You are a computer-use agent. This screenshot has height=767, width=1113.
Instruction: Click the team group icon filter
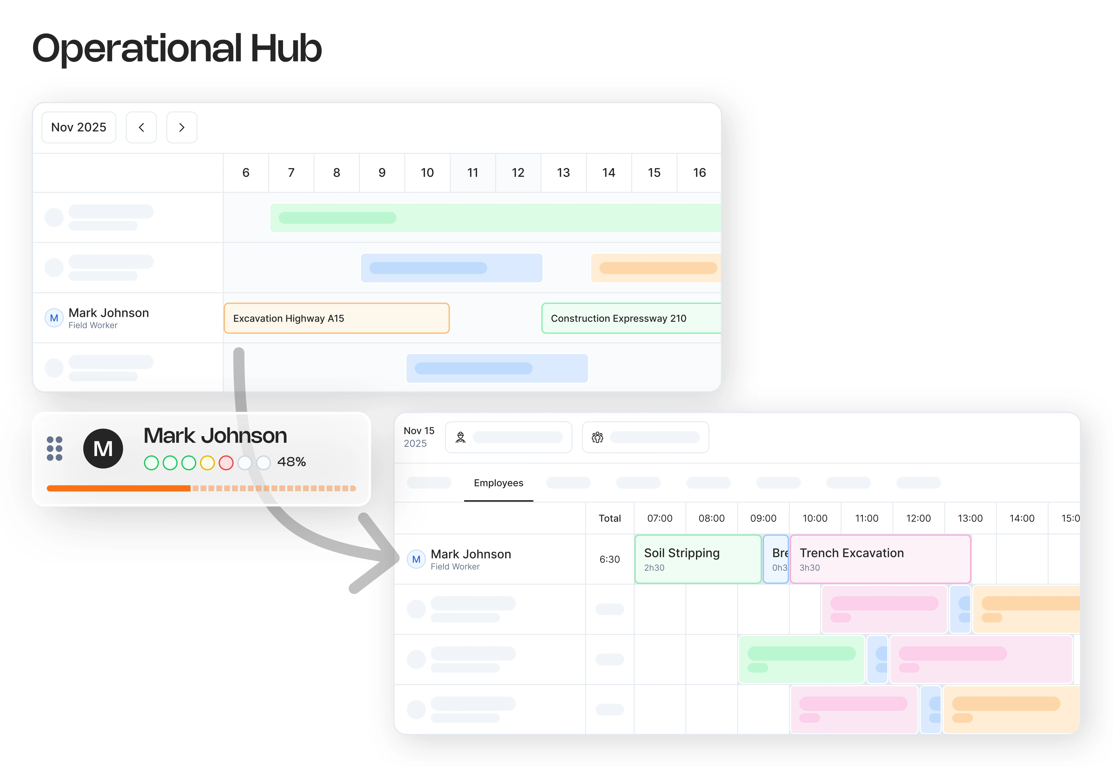point(597,437)
